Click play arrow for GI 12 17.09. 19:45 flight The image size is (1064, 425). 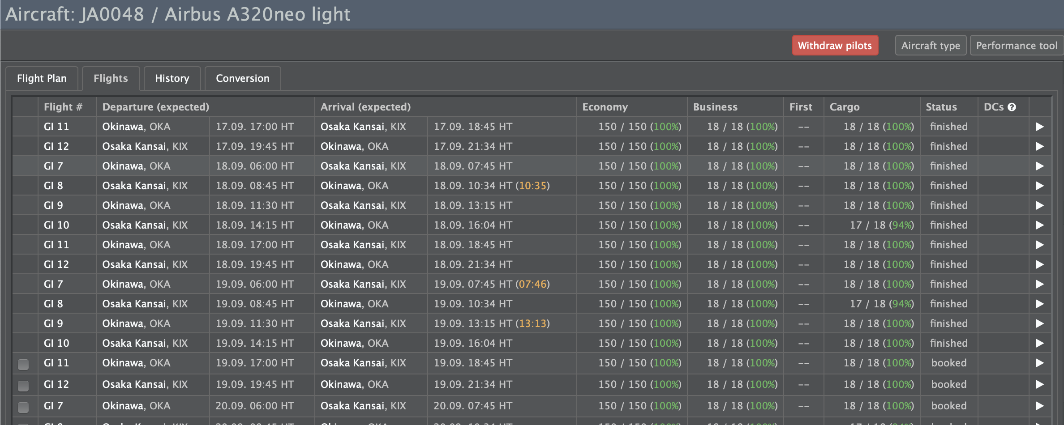pyautogui.click(x=1040, y=147)
